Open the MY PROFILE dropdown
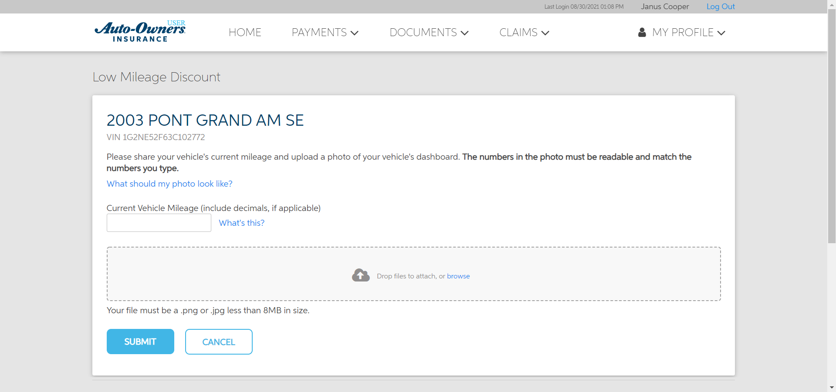836x392 pixels. (x=682, y=33)
